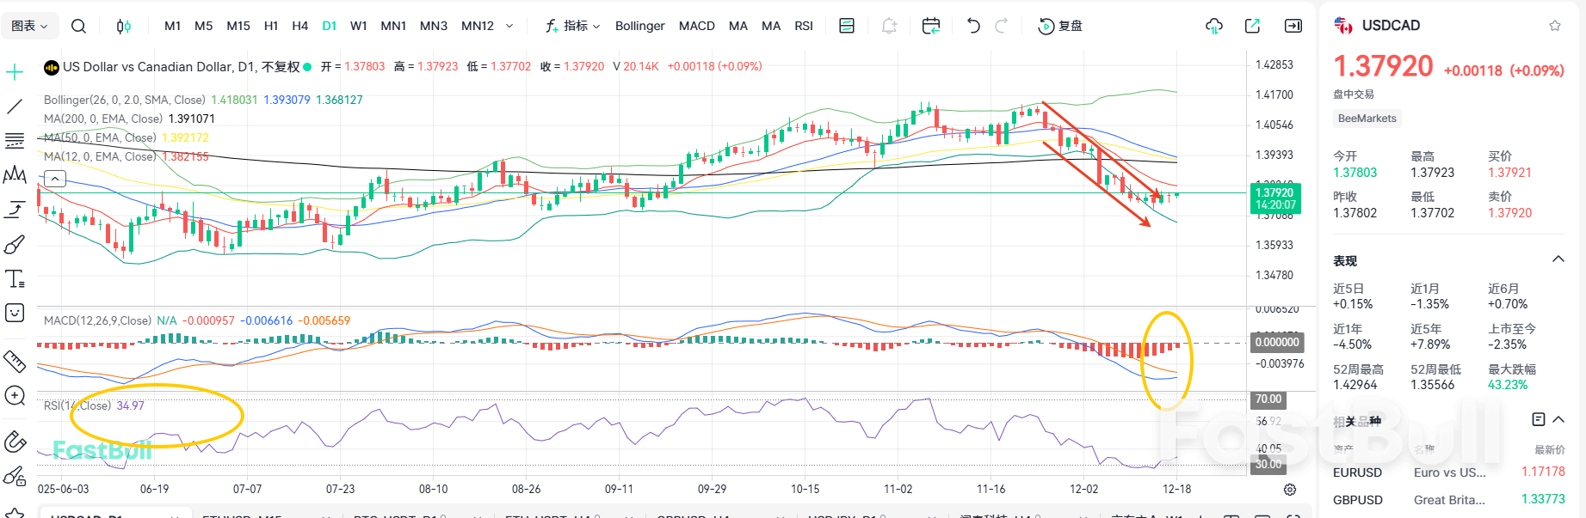Open the symbol search magnifier
Image resolution: width=1586 pixels, height=518 pixels.
pyautogui.click(x=78, y=26)
